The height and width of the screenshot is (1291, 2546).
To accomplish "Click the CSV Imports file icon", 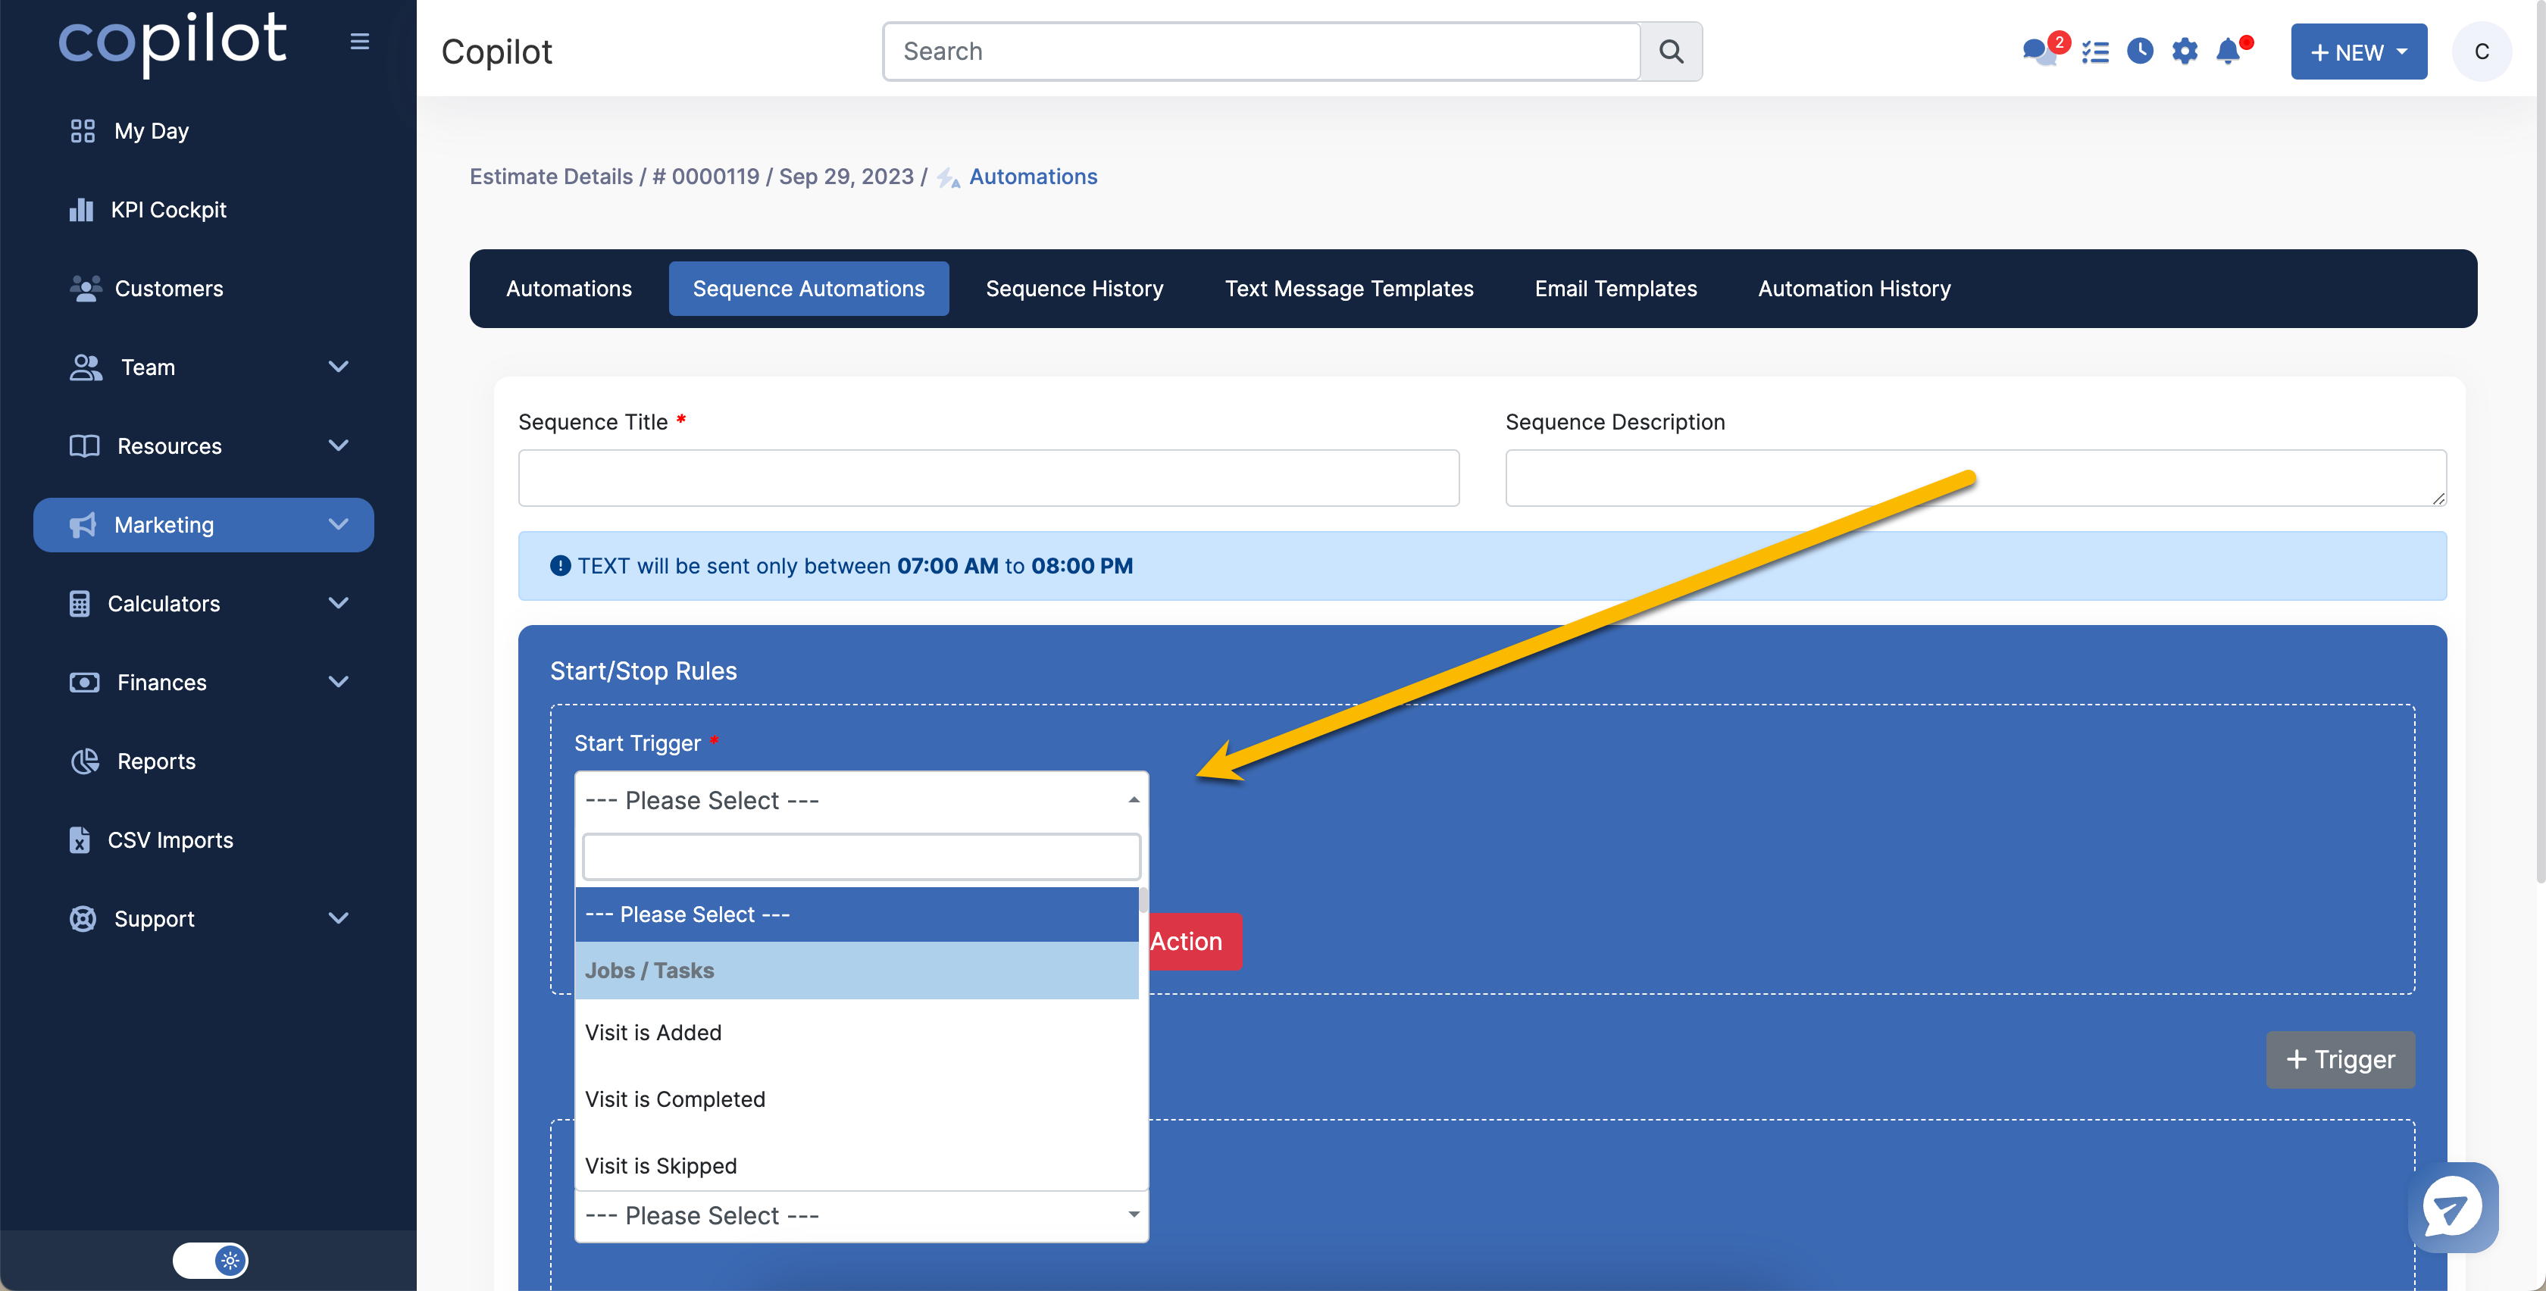I will click(80, 840).
